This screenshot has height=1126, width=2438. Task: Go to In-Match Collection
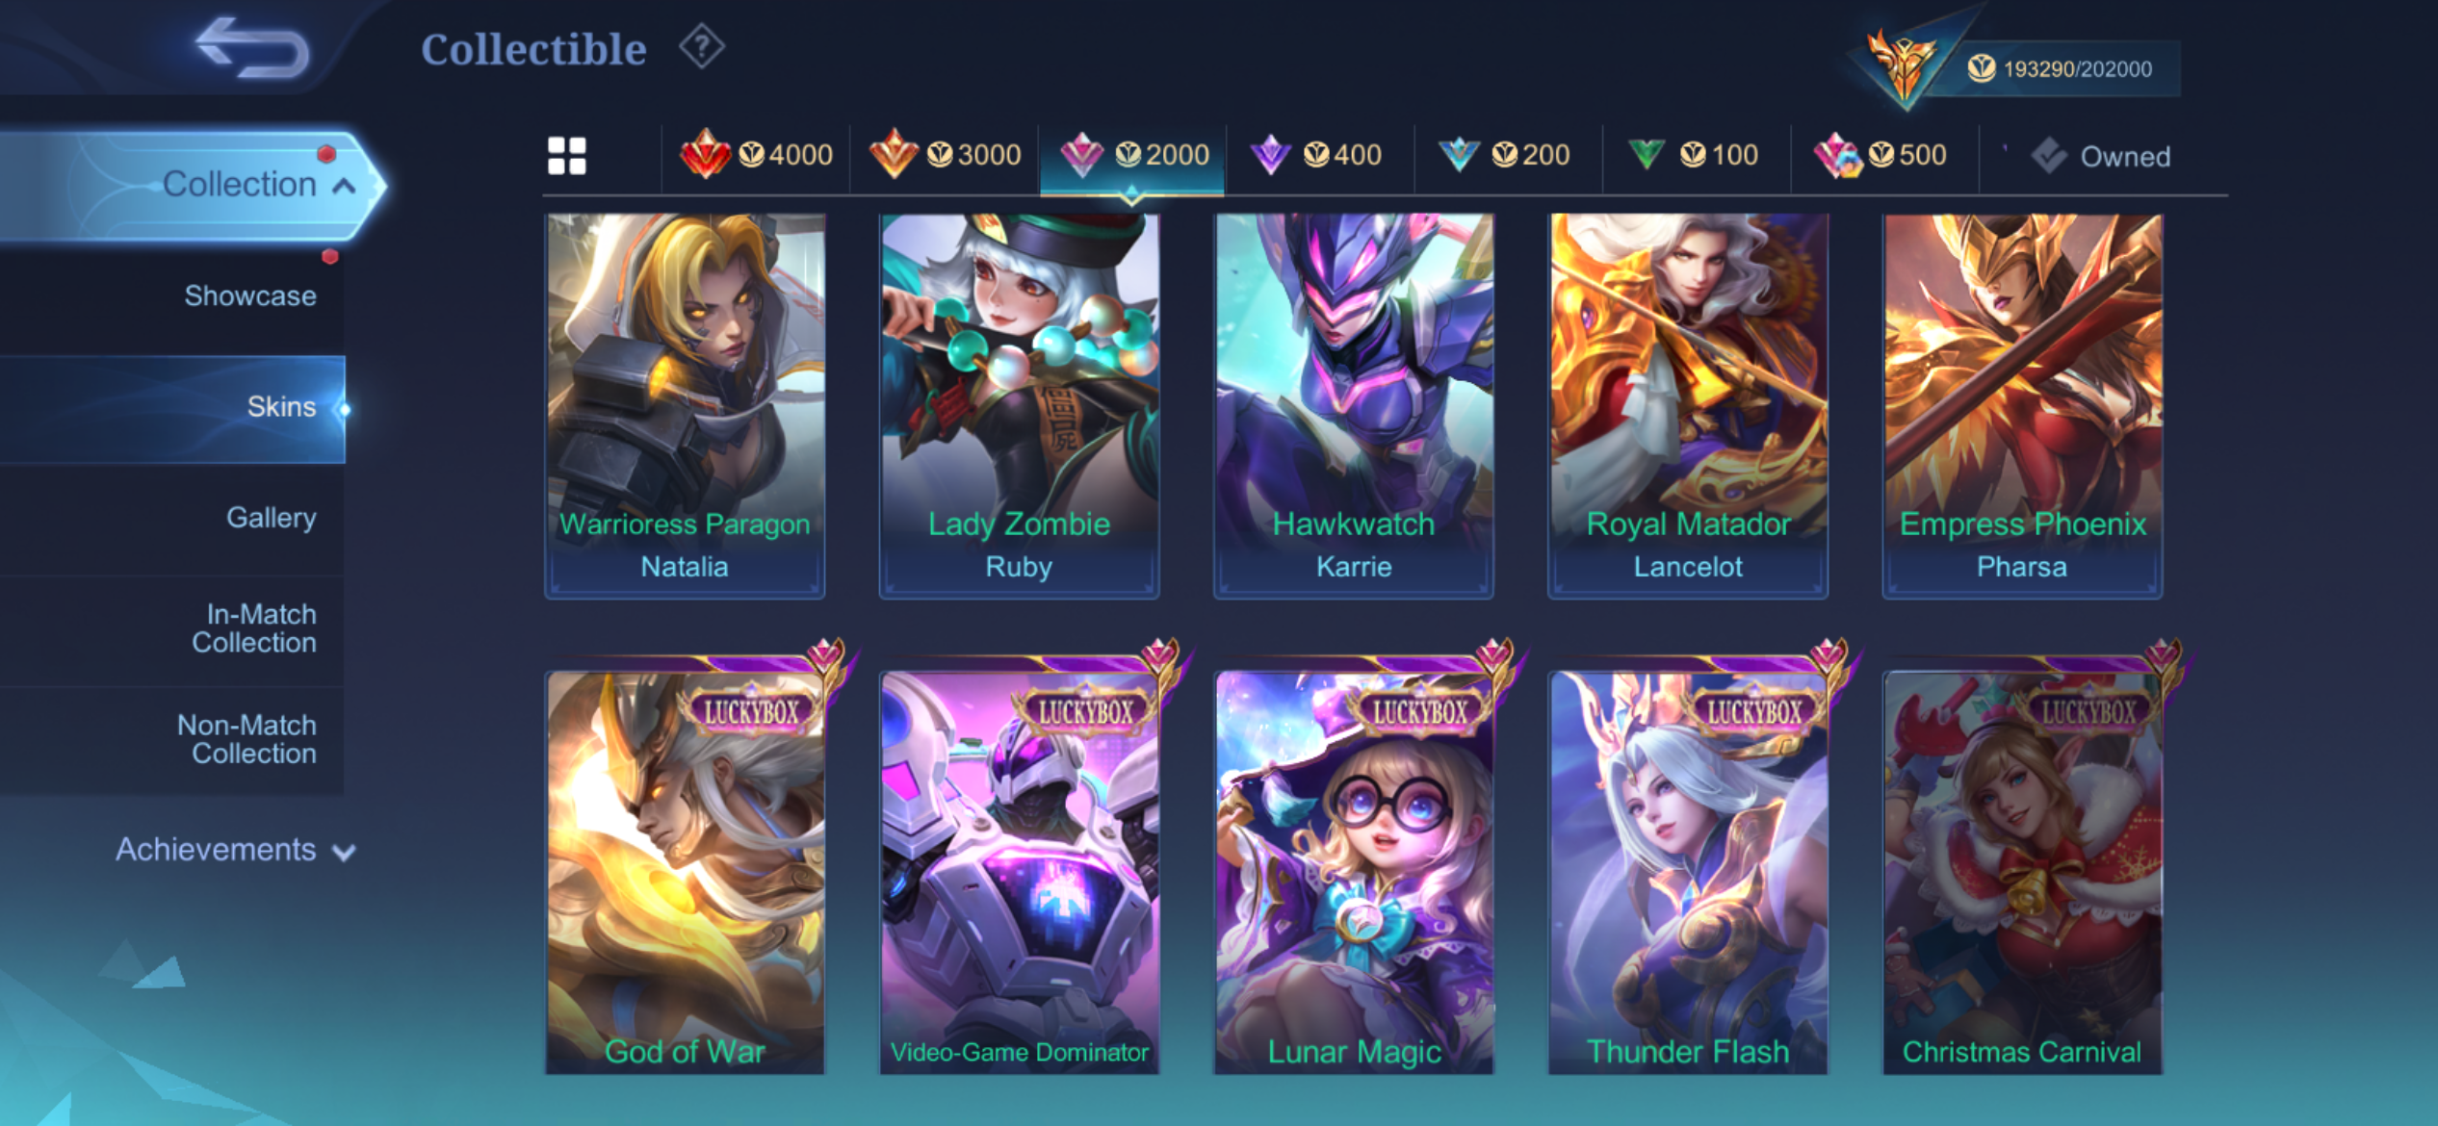(254, 628)
